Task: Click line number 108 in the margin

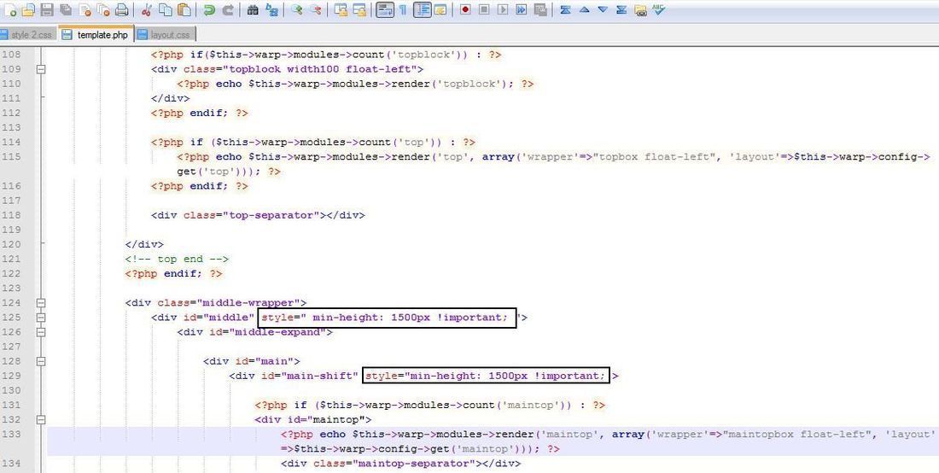Action: pyautogui.click(x=12, y=55)
